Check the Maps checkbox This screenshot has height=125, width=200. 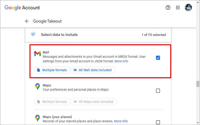click(158, 91)
